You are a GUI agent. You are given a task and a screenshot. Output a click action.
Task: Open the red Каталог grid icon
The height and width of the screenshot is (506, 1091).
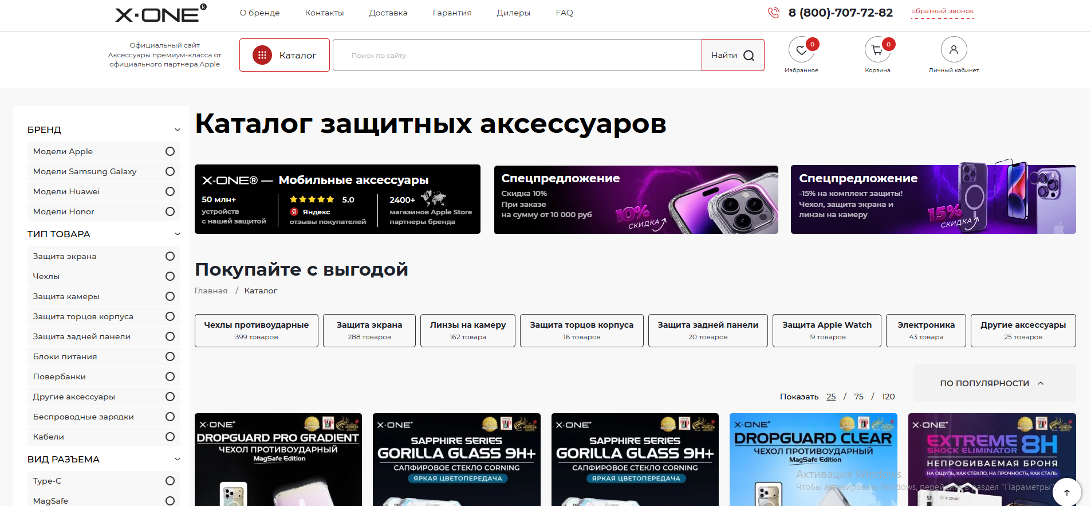[262, 55]
